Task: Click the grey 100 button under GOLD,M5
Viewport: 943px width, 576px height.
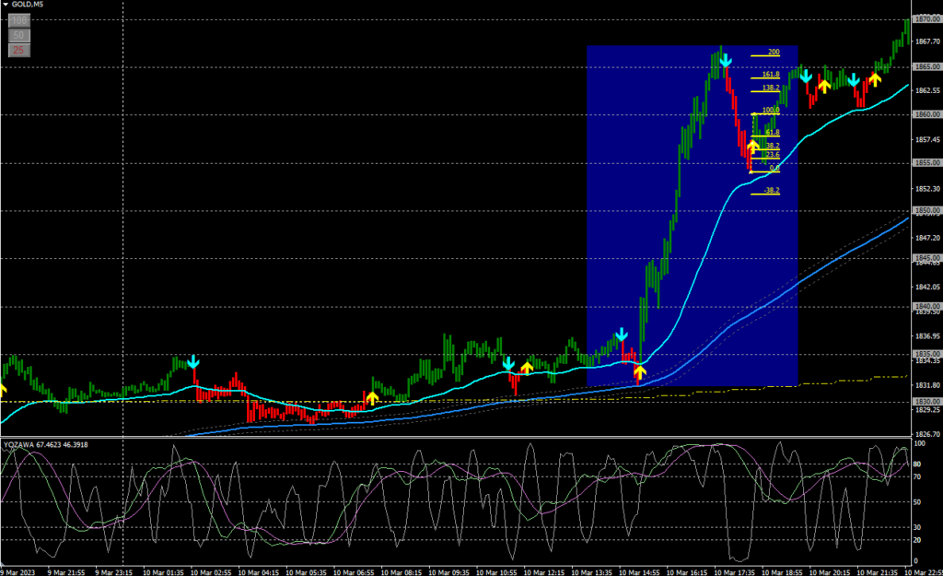Action: 19,20
